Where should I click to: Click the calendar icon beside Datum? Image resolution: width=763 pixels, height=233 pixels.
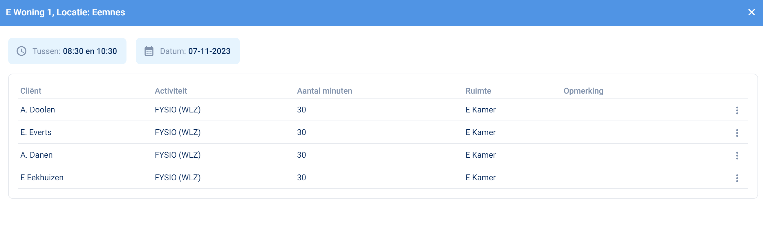tap(149, 51)
